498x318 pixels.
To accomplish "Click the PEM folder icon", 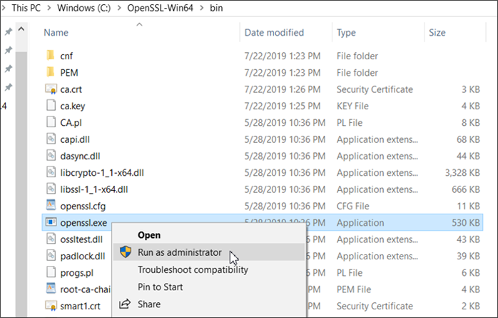I will [x=51, y=72].
